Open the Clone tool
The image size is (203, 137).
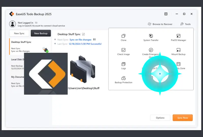(x=123, y=38)
